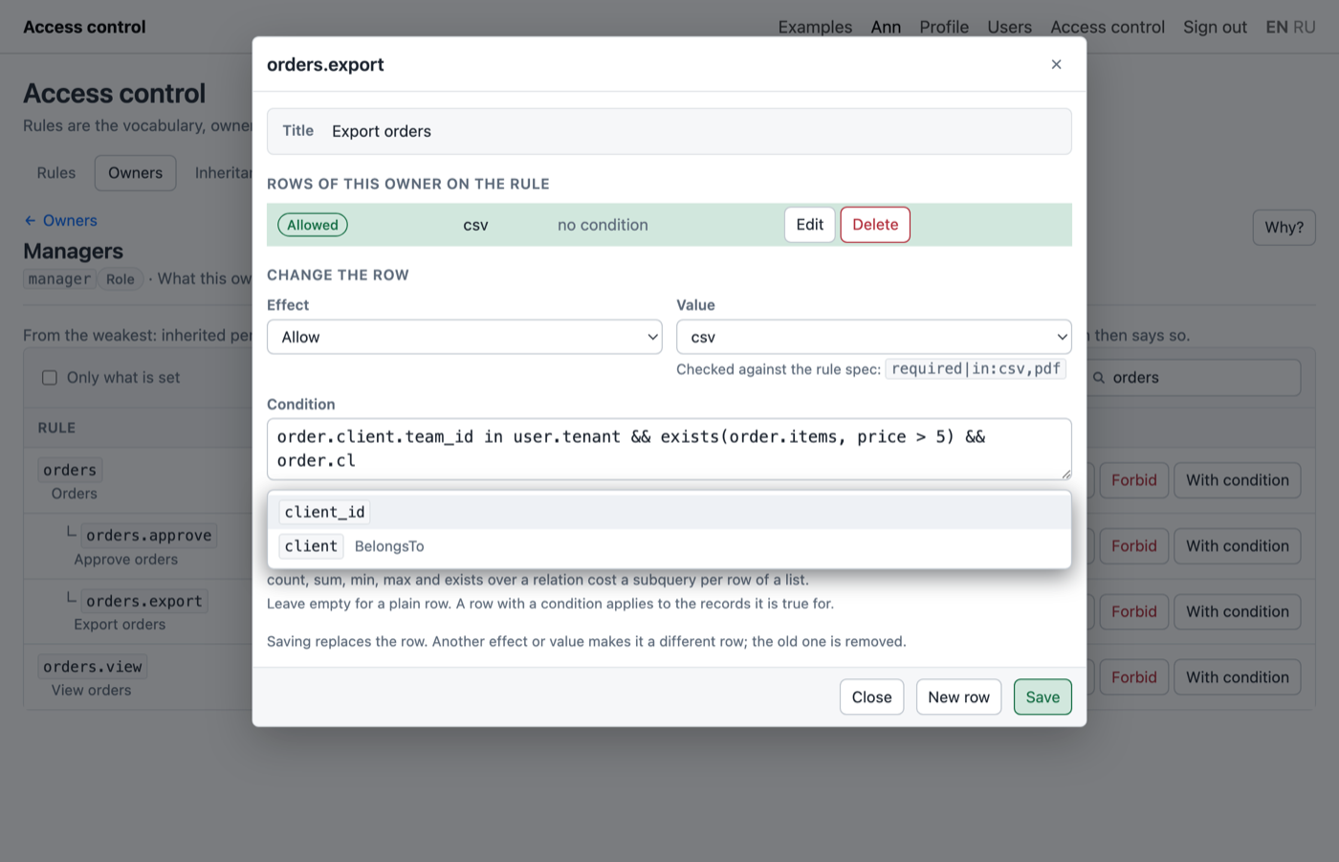
Task: Switch to the Rules tab
Action: click(56, 173)
